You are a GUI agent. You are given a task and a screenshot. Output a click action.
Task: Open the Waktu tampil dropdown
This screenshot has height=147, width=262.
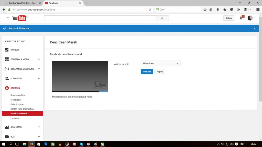160,63
